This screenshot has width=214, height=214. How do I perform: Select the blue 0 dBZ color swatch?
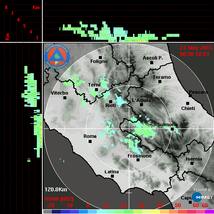click(x=83, y=211)
